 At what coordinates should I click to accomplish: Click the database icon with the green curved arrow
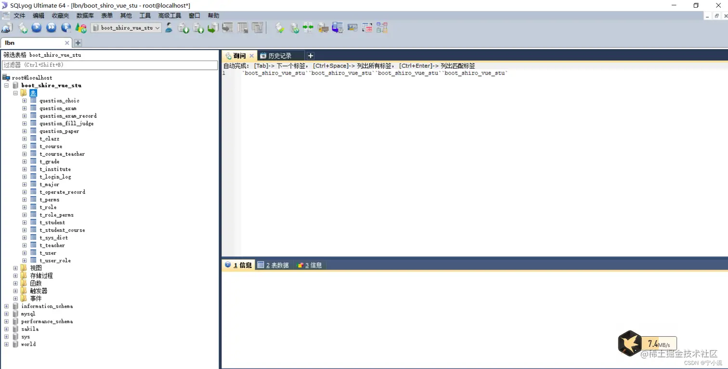[x=213, y=28]
